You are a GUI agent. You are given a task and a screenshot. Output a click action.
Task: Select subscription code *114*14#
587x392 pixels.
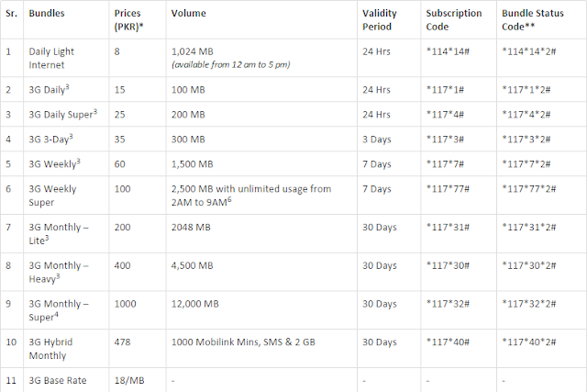pos(448,51)
